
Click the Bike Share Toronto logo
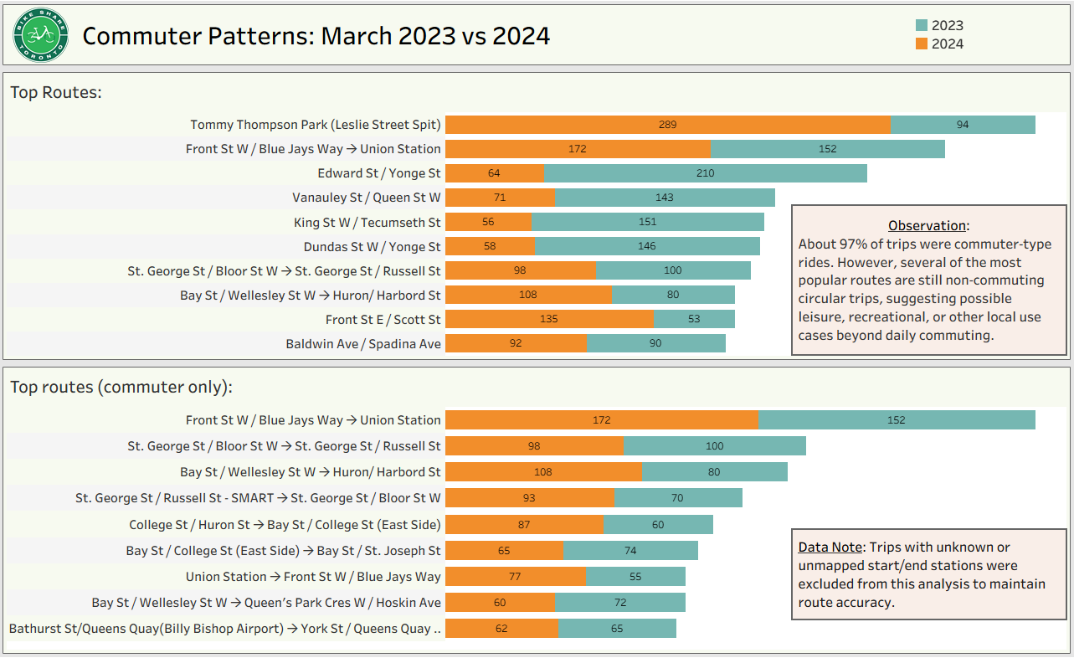pos(40,34)
